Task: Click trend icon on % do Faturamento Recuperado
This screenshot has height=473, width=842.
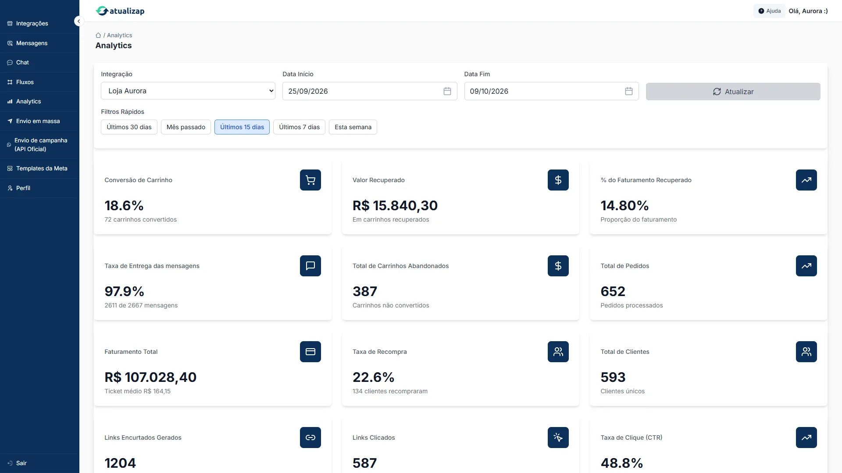Action: click(806, 180)
